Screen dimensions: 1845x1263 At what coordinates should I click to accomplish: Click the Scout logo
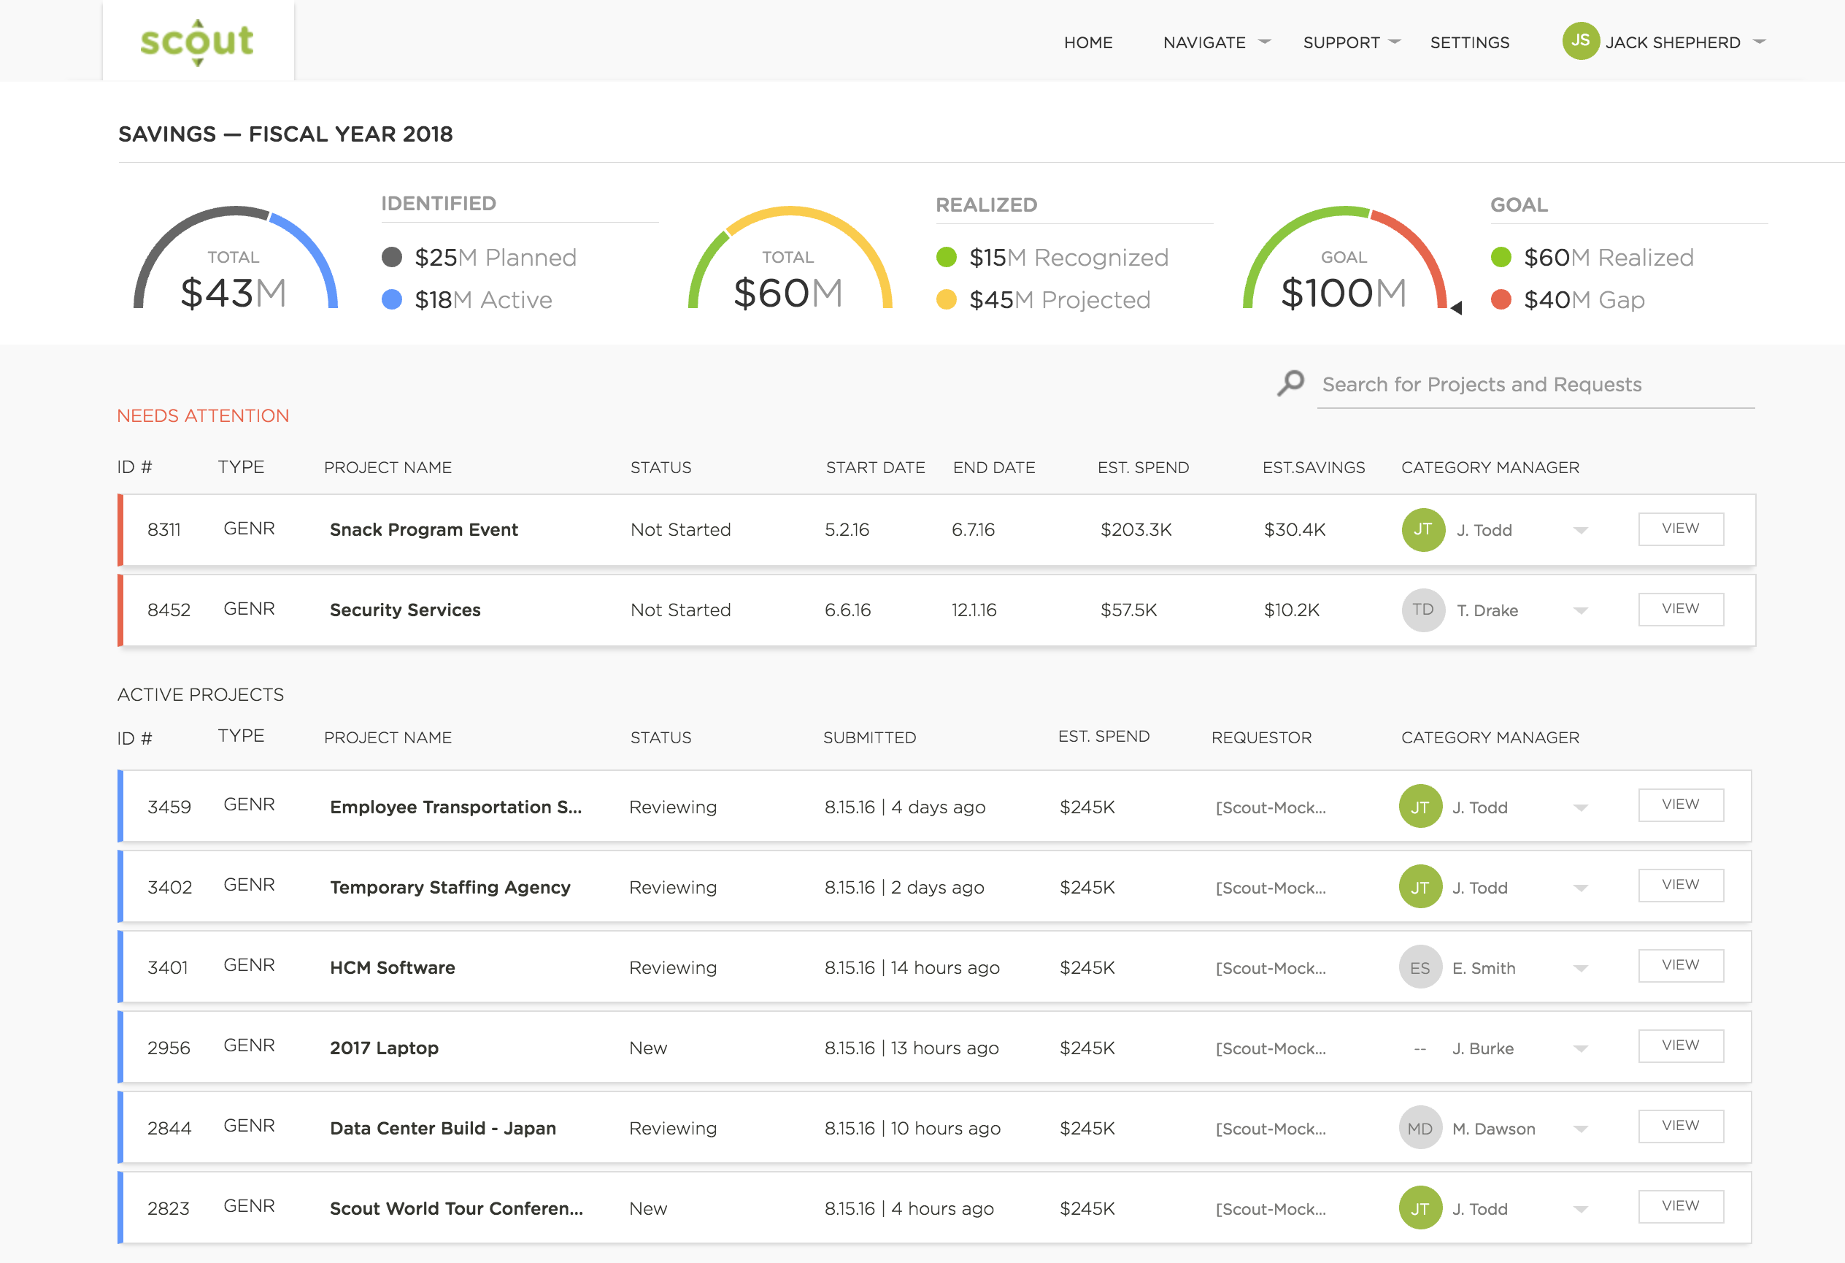pyautogui.click(x=197, y=42)
